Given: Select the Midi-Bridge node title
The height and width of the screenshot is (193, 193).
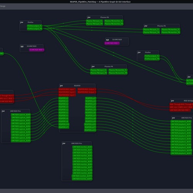Looking at the screenshot, I should click(188, 101).
